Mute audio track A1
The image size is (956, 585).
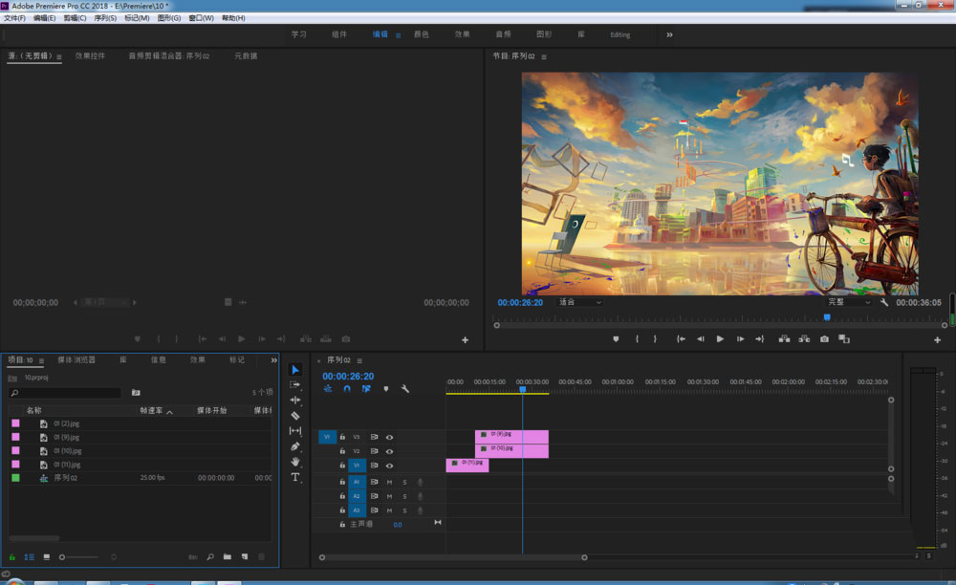[x=389, y=482]
